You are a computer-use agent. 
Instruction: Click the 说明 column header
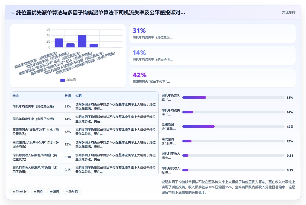click(x=79, y=96)
